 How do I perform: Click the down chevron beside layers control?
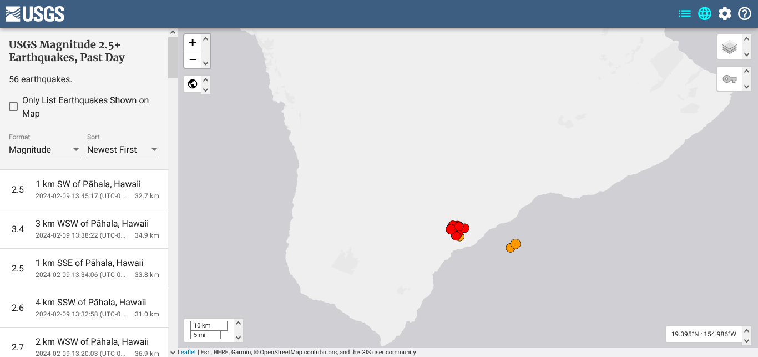pos(747,54)
